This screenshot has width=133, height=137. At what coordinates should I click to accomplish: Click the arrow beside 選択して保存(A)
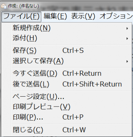(x=127, y=62)
